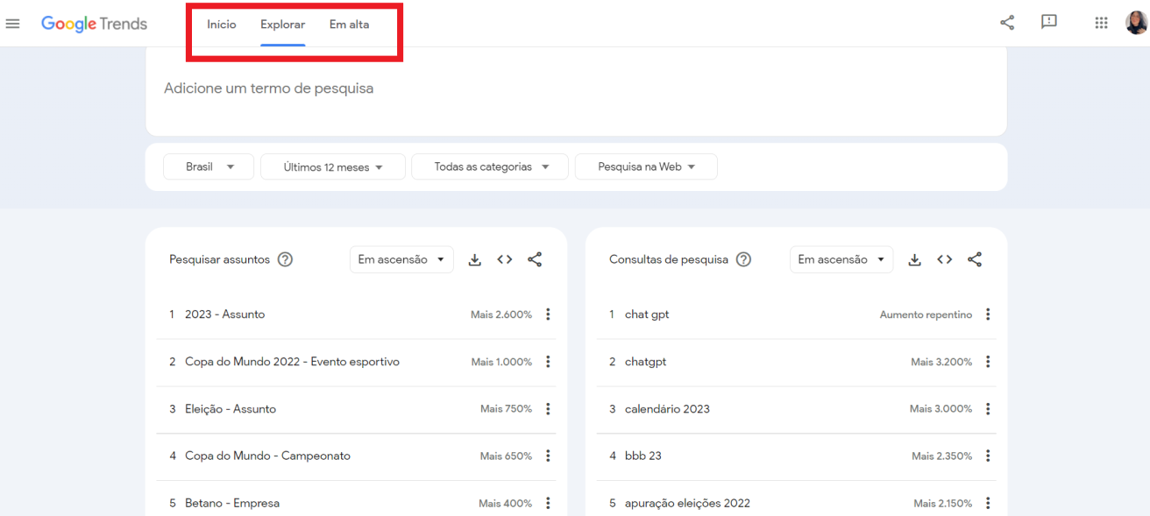
Task: Open Copa do Mundo - Campeonato topic
Action: pos(267,456)
